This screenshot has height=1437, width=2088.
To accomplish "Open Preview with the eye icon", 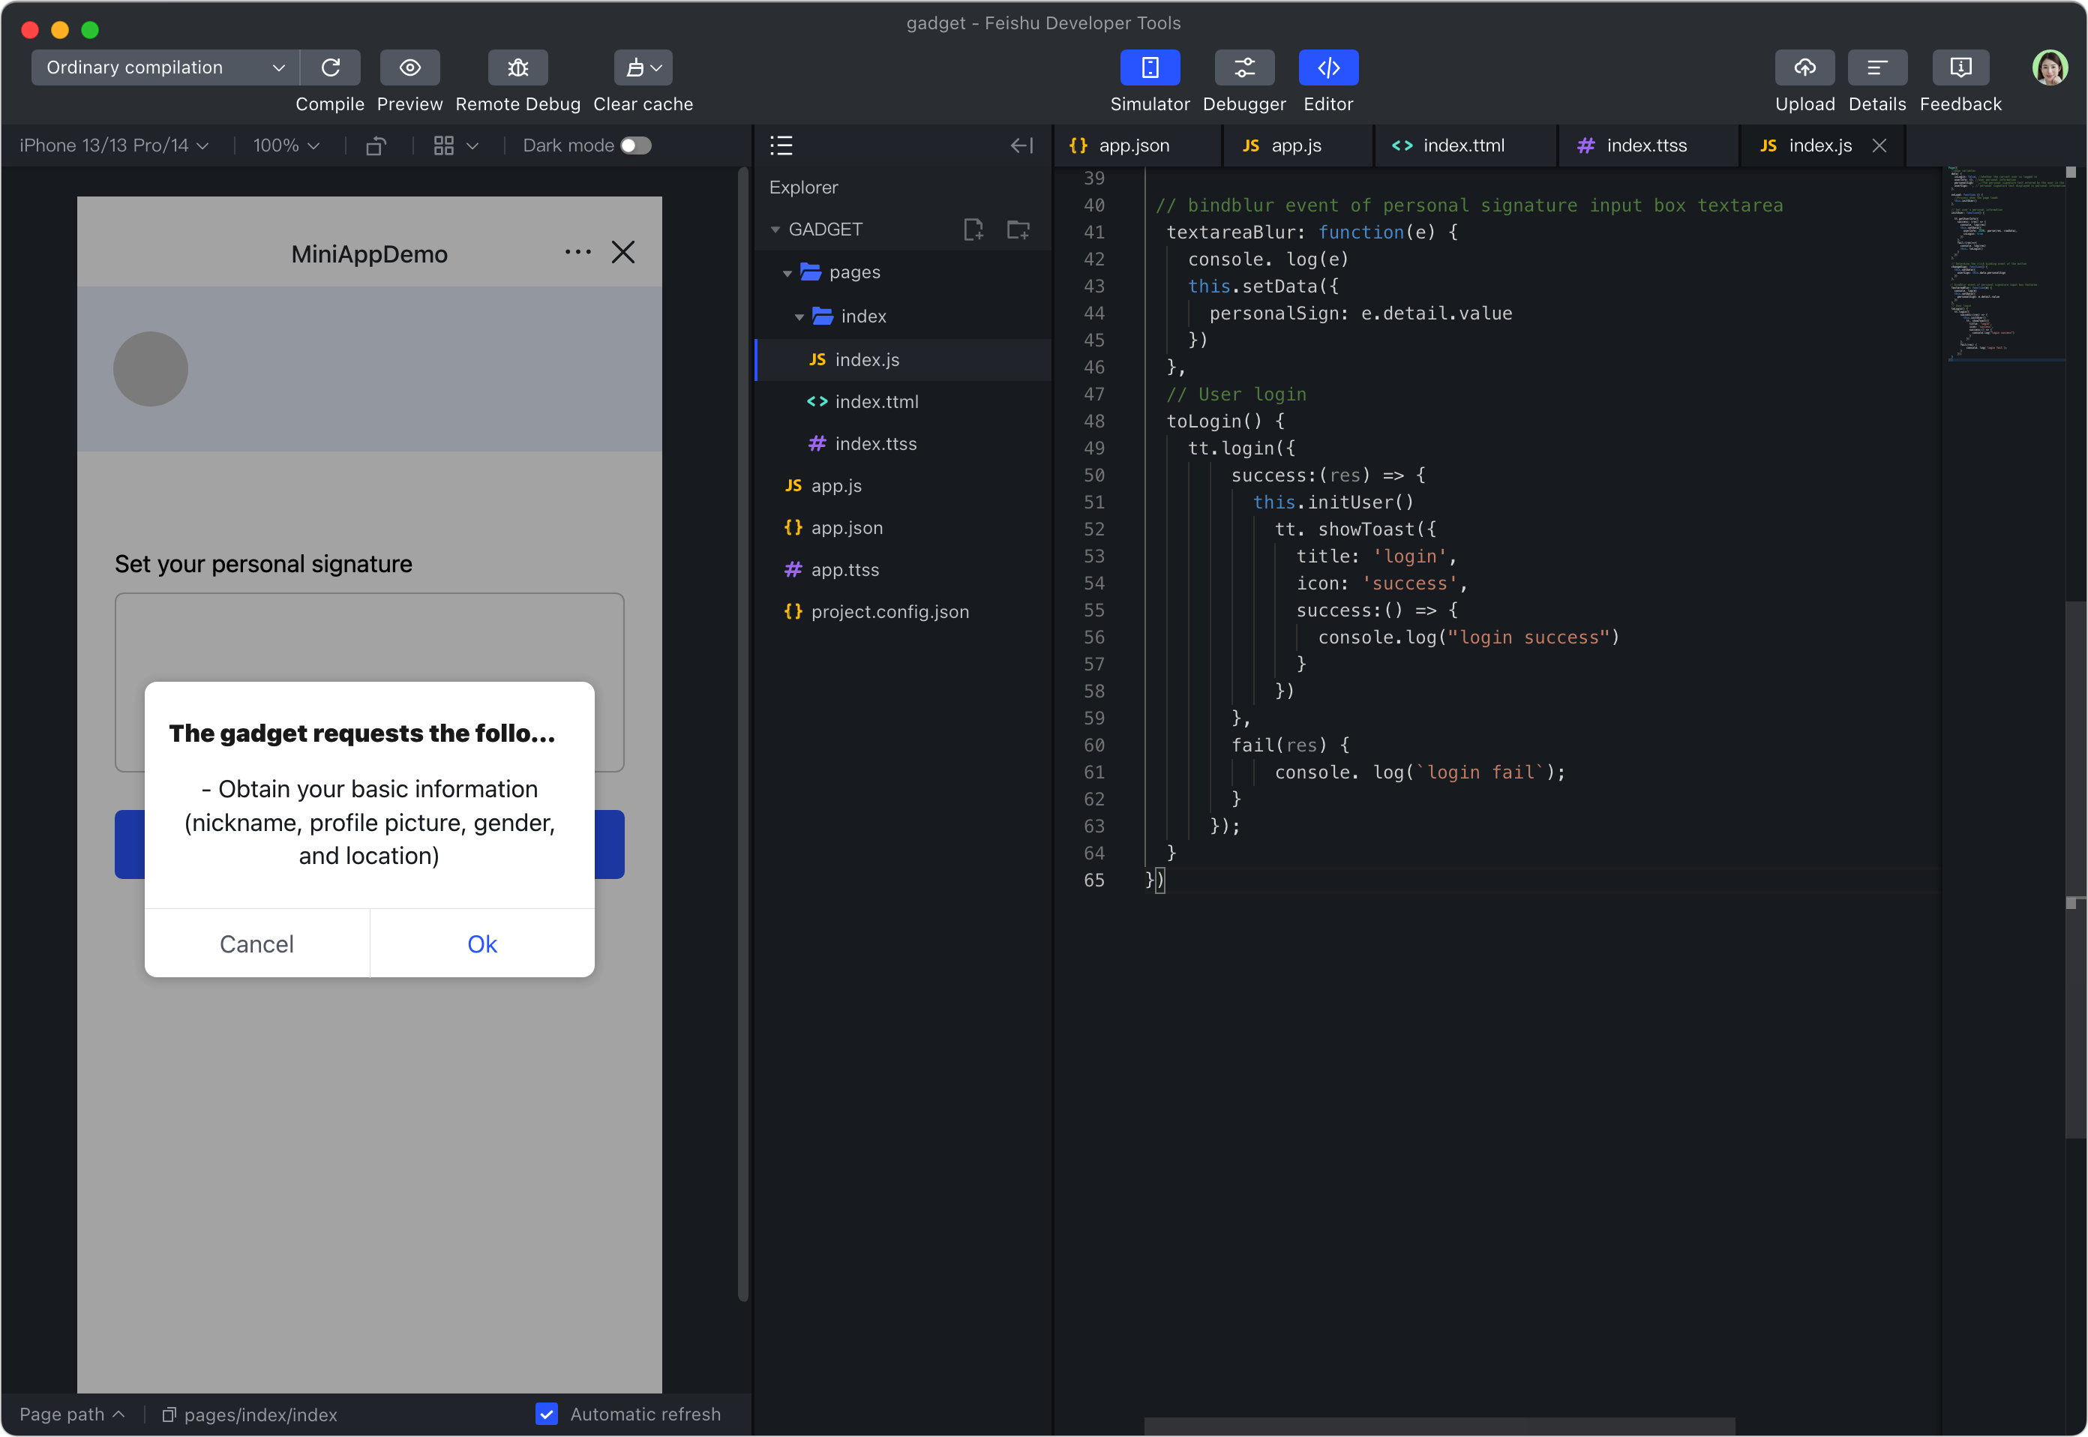I will point(409,67).
